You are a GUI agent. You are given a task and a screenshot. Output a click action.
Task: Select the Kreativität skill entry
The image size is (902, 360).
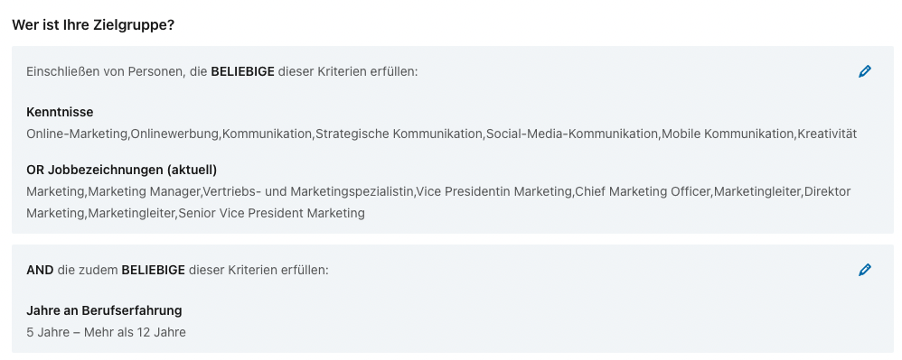(x=828, y=134)
